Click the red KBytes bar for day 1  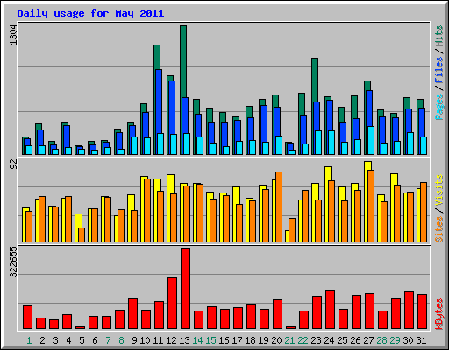point(27,318)
